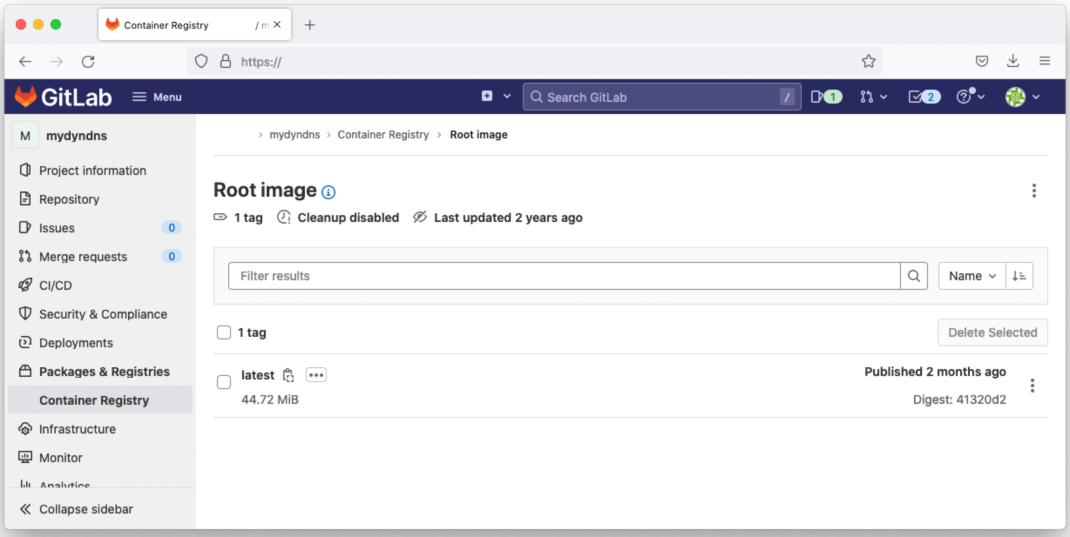Click the filter search magnifier button
Screen dimensions: 1070x537
pos(914,276)
